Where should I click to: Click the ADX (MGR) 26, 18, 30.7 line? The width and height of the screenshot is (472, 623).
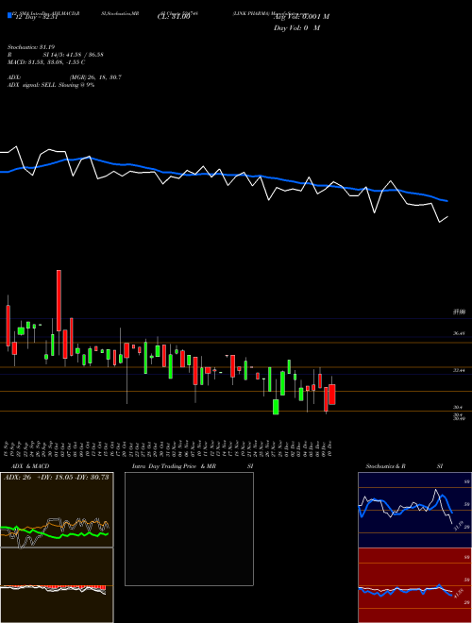pyautogui.click(x=64, y=77)
